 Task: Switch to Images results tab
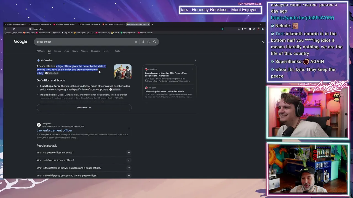(x=57, y=51)
